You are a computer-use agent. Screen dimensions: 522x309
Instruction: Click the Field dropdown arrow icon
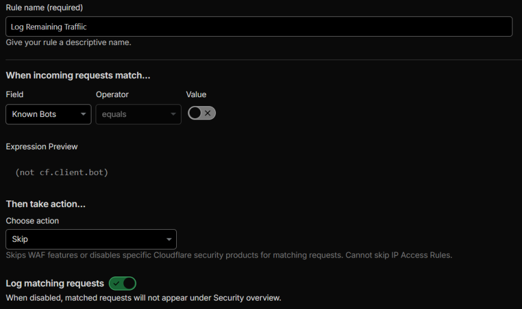[x=83, y=114]
